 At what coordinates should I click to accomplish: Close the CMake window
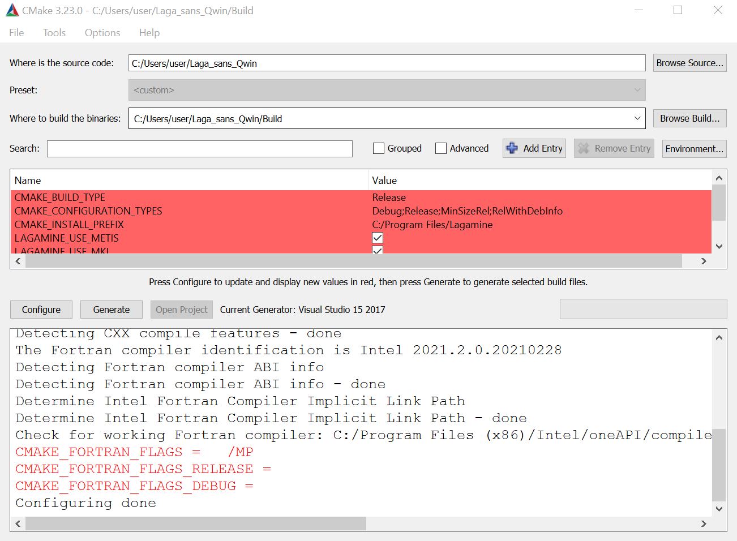tap(718, 10)
